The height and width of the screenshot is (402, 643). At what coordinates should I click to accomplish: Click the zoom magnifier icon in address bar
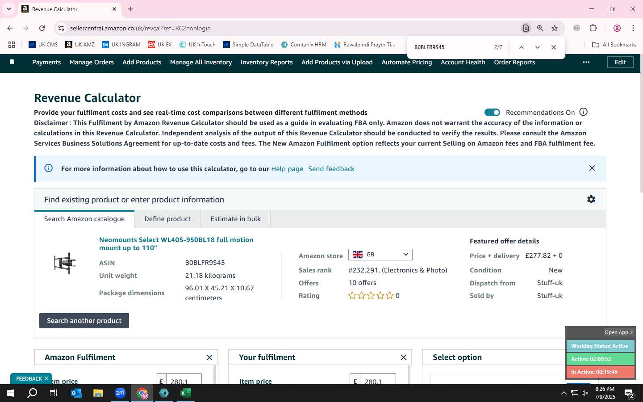click(540, 28)
